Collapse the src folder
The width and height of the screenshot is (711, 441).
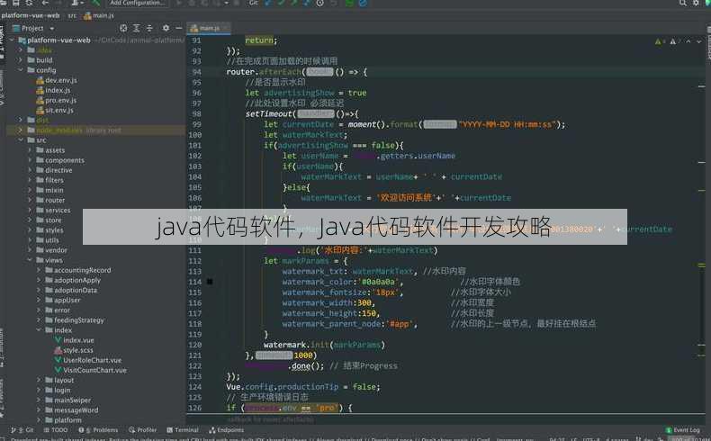coord(21,139)
